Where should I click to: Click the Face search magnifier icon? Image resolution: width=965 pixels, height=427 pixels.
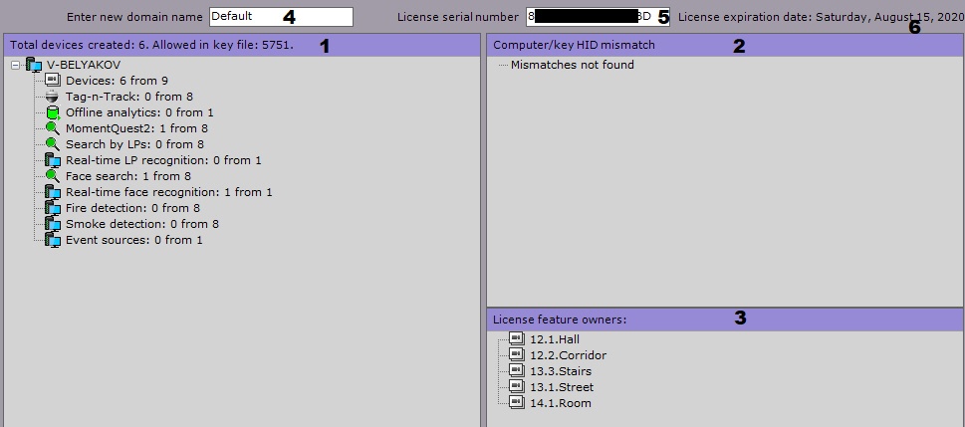[53, 176]
